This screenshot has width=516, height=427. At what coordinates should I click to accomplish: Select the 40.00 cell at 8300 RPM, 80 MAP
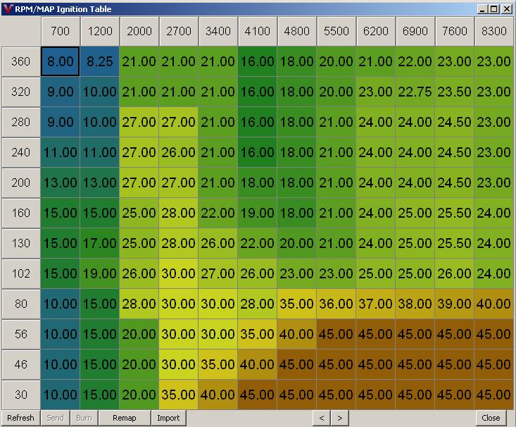pos(493,304)
